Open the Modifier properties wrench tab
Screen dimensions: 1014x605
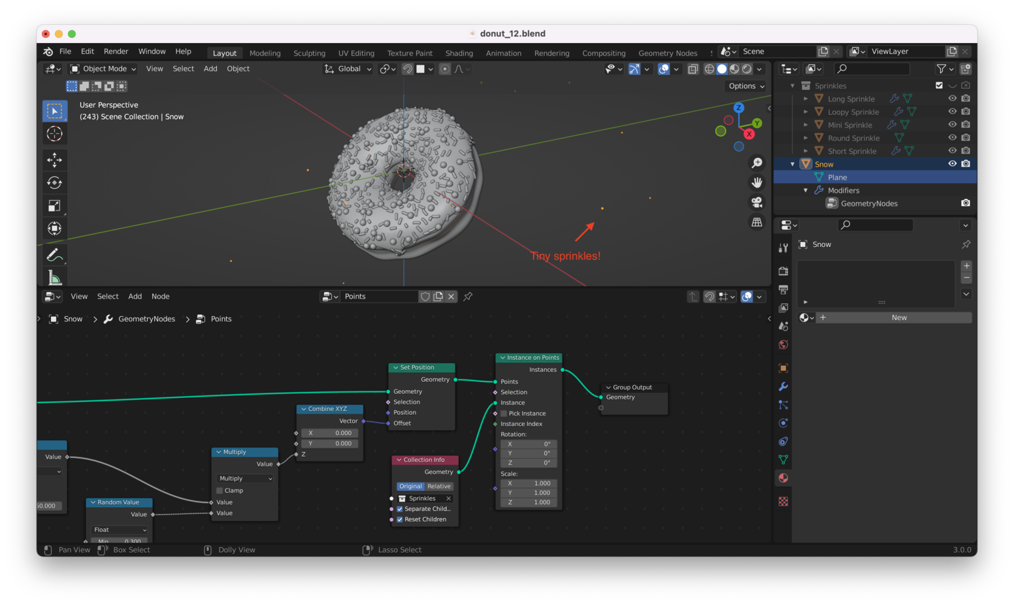point(783,387)
